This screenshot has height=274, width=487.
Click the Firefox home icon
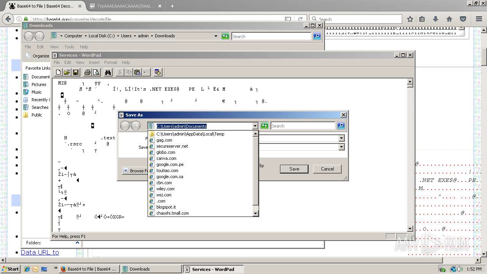449,19
